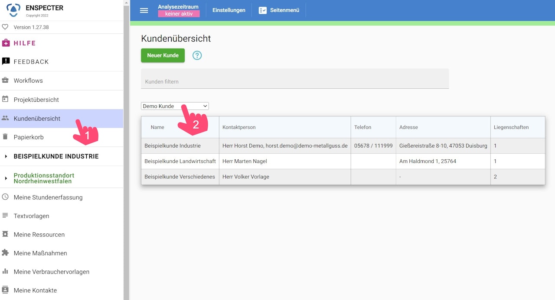This screenshot has width=555, height=300.
Task: Click the 'keiner aktiv' pink badge
Action: point(179,14)
